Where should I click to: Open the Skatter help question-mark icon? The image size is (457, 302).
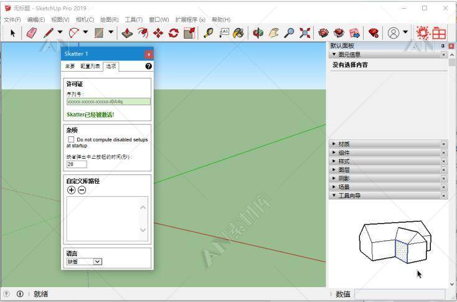click(x=148, y=66)
